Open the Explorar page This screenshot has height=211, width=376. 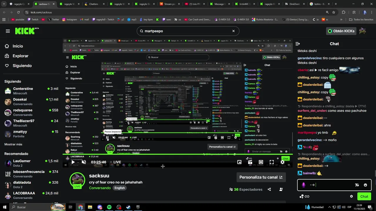20,56
